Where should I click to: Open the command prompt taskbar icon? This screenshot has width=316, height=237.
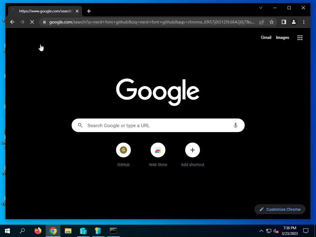pyautogui.click(x=113, y=231)
